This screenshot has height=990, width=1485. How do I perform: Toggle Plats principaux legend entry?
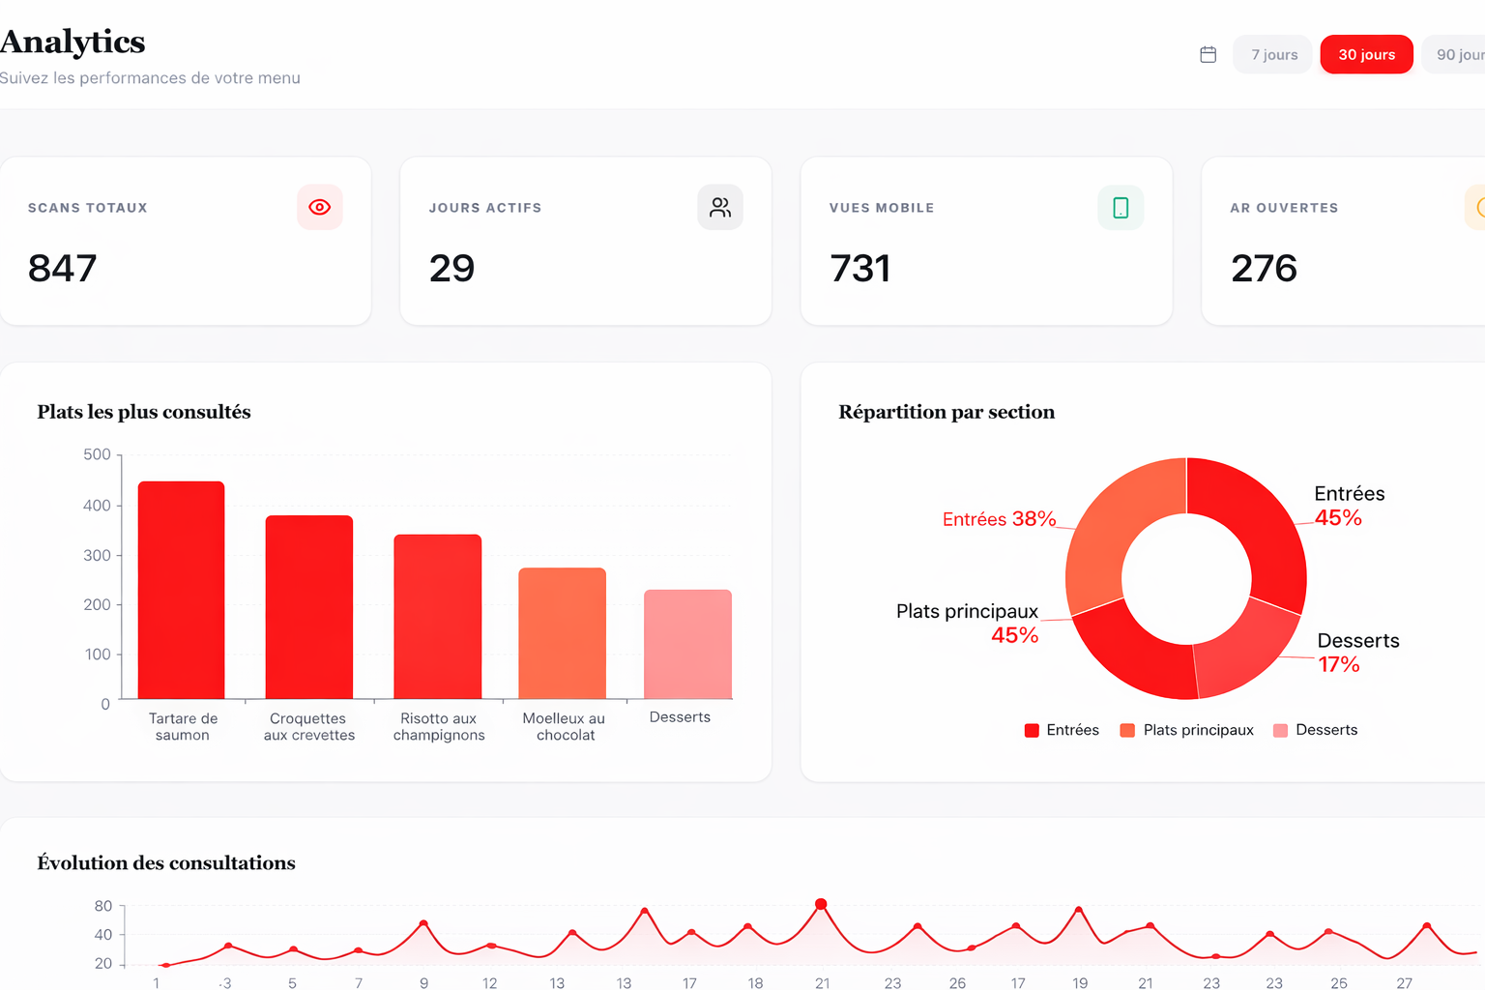(1186, 730)
